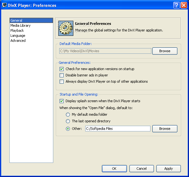
Task: Select My default media folder radio option
Action: click(x=68, y=114)
